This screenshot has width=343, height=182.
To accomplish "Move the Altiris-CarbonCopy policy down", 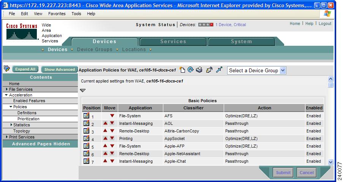I will (112, 131).
